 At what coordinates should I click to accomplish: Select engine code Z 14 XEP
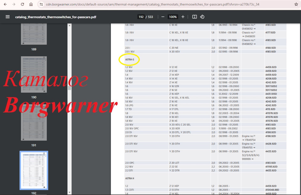(x=174, y=75)
